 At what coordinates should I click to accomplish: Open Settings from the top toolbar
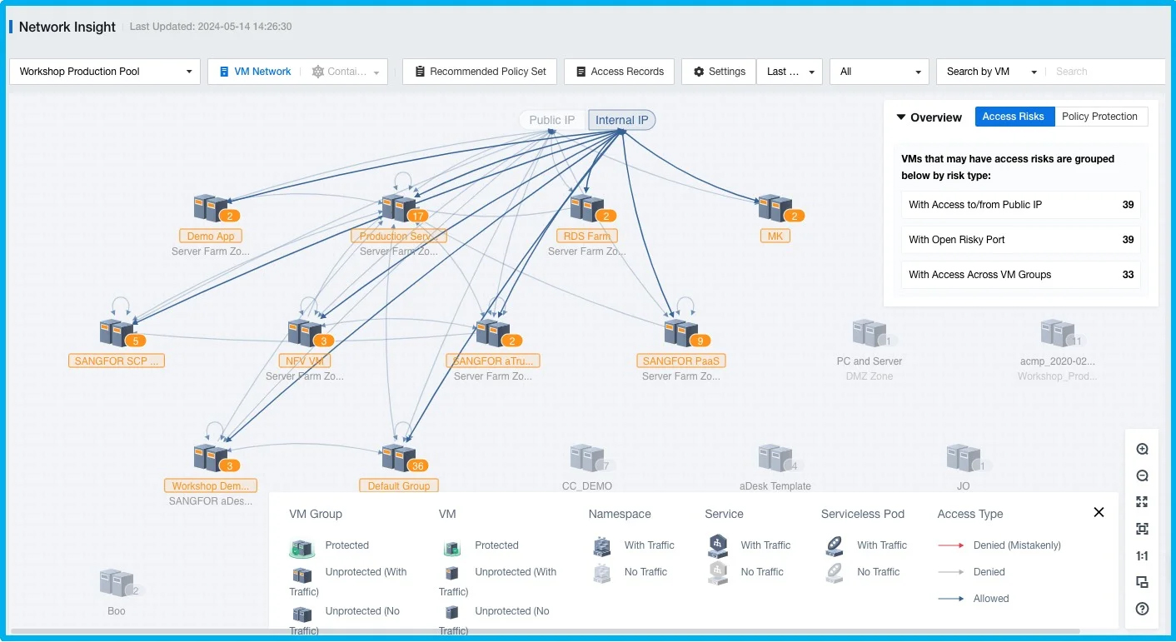point(718,71)
